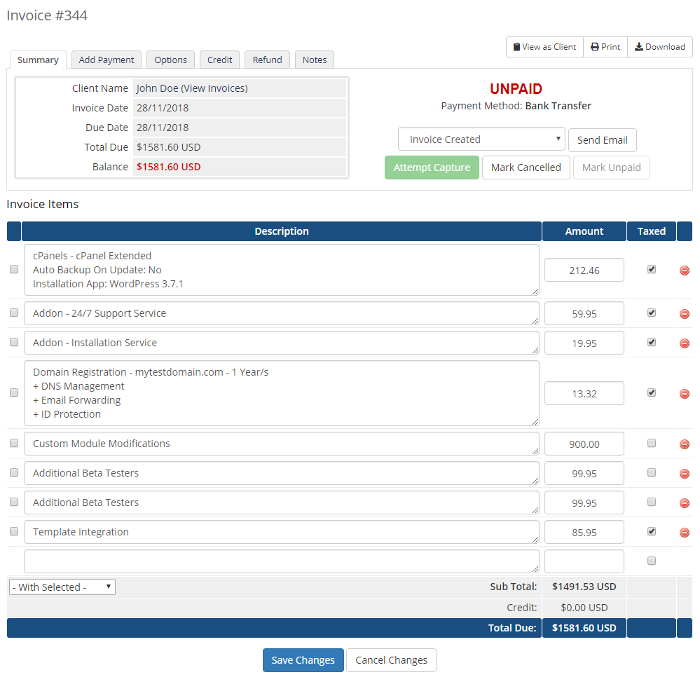This screenshot has height=677, width=700.
Task: Edit the 212.46 amount field
Action: pos(584,271)
